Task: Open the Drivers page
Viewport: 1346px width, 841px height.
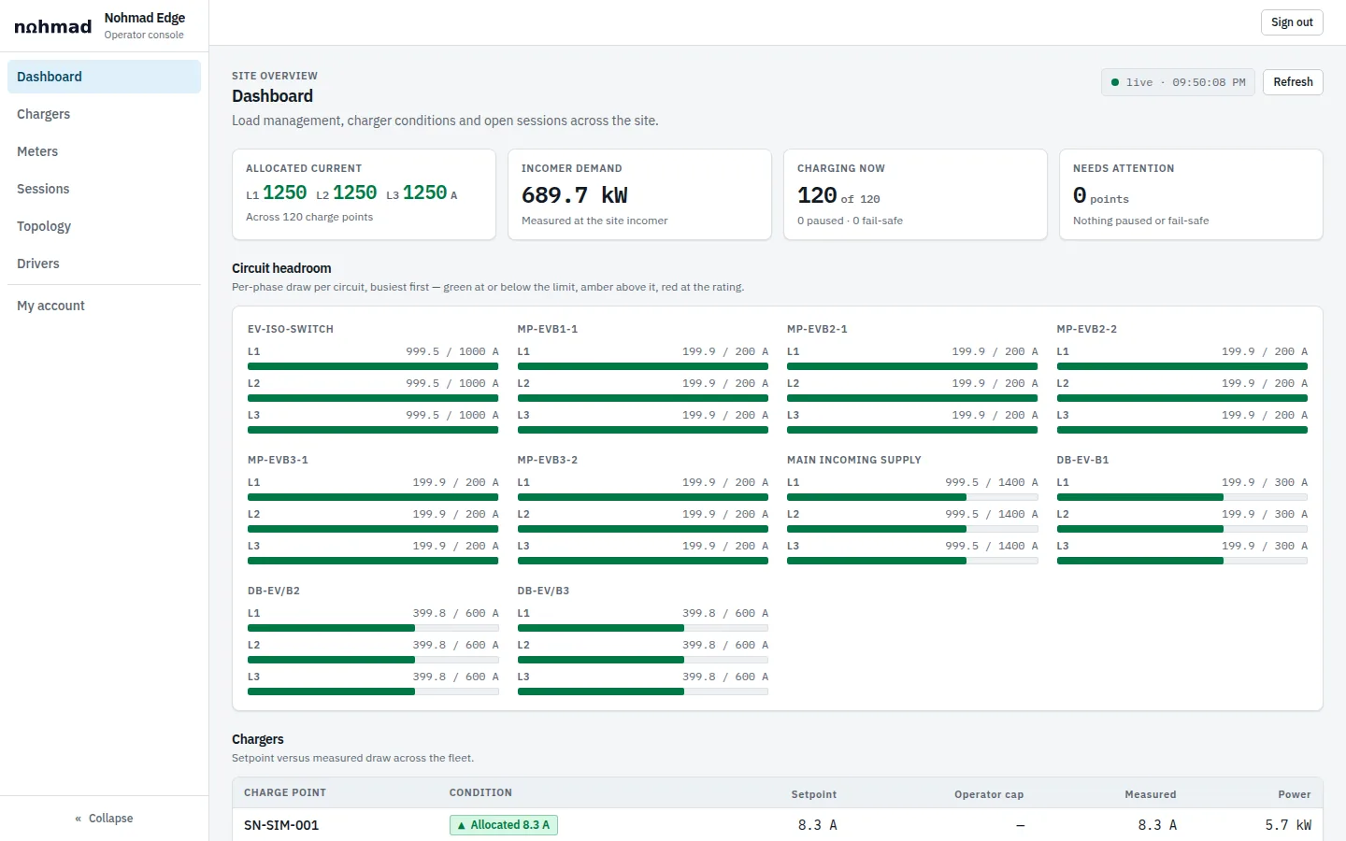Action: pos(104,264)
